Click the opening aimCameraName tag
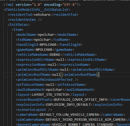The width and height of the screenshot is (130, 126). [x=31, y=120]
